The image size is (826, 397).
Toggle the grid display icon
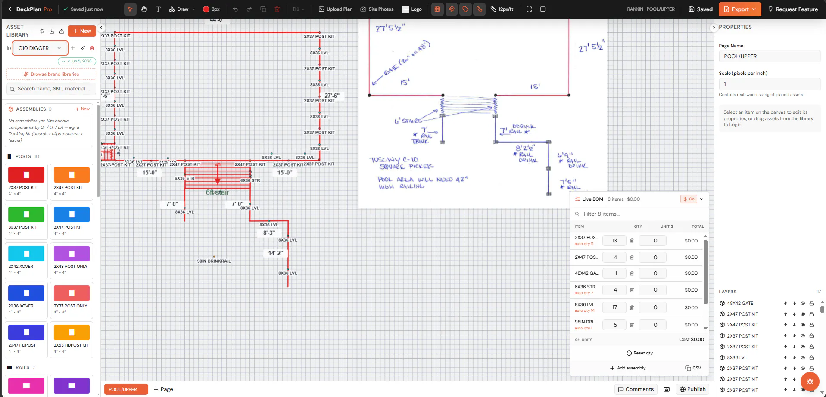[437, 9]
